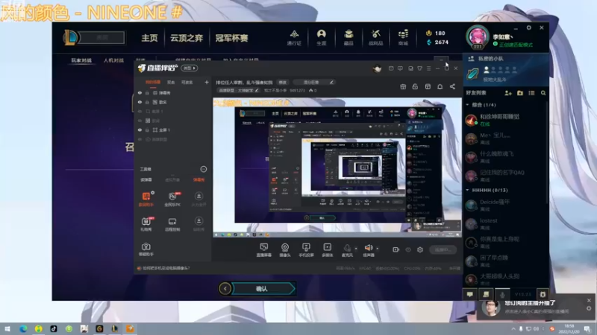The width and height of the screenshot is (597, 335).
Task: Click the summoner avatar portrait level 221
Action: pyautogui.click(x=477, y=37)
